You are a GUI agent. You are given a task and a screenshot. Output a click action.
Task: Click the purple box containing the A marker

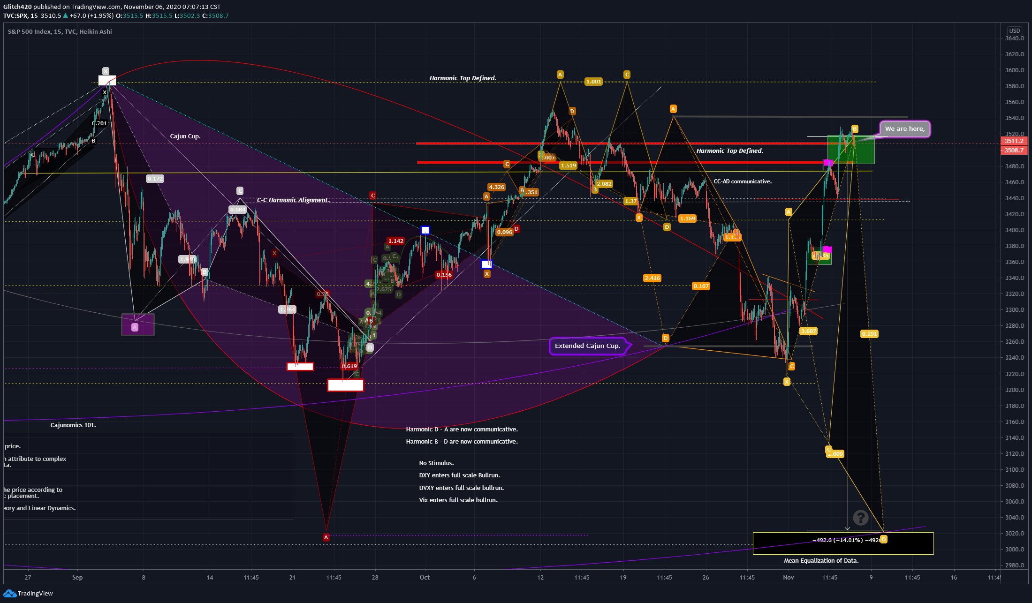point(138,324)
